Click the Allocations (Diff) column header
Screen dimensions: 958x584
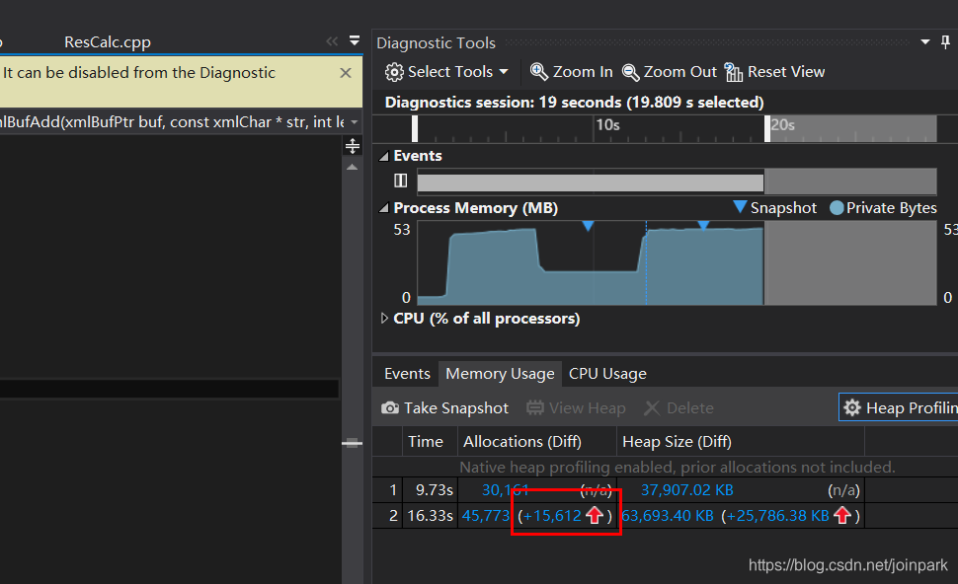[537, 441]
